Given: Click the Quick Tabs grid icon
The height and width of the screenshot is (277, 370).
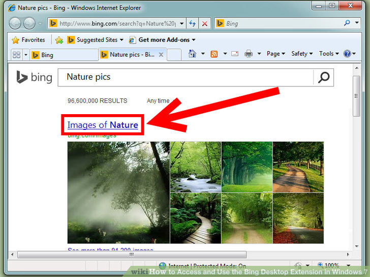Looking at the screenshot, I should tap(16, 55).
